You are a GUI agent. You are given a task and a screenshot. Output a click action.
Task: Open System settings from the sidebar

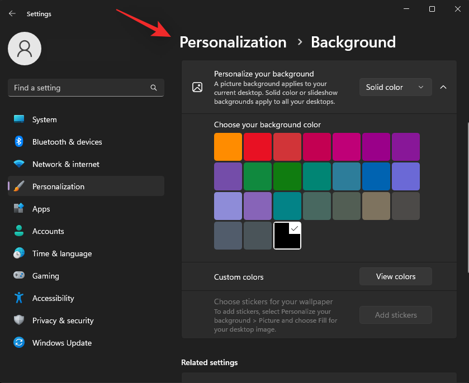pos(44,119)
